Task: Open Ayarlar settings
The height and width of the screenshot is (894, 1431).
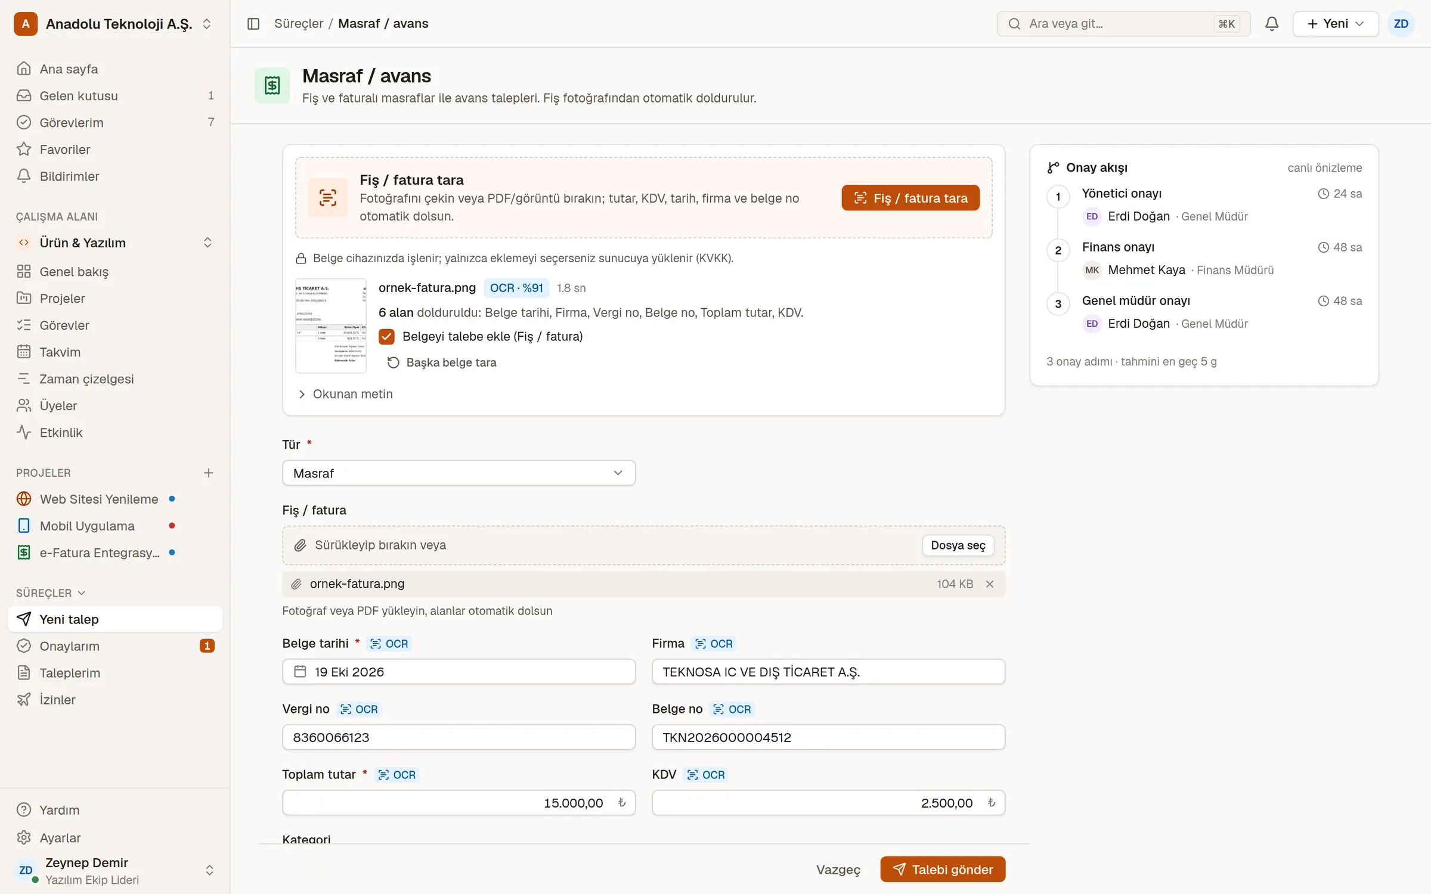Action: tap(115, 837)
